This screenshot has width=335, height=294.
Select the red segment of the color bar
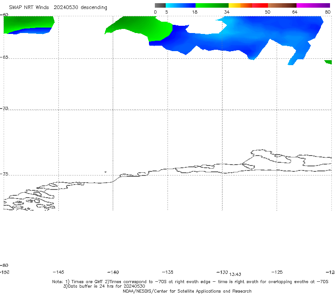coord(260,5)
